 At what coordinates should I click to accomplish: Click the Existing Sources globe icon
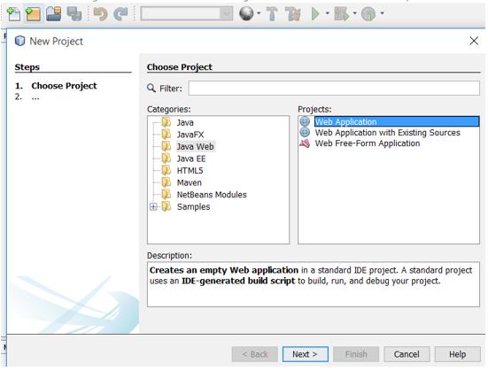(x=305, y=132)
